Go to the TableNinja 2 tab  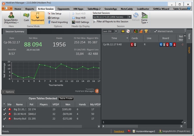(94, 9)
